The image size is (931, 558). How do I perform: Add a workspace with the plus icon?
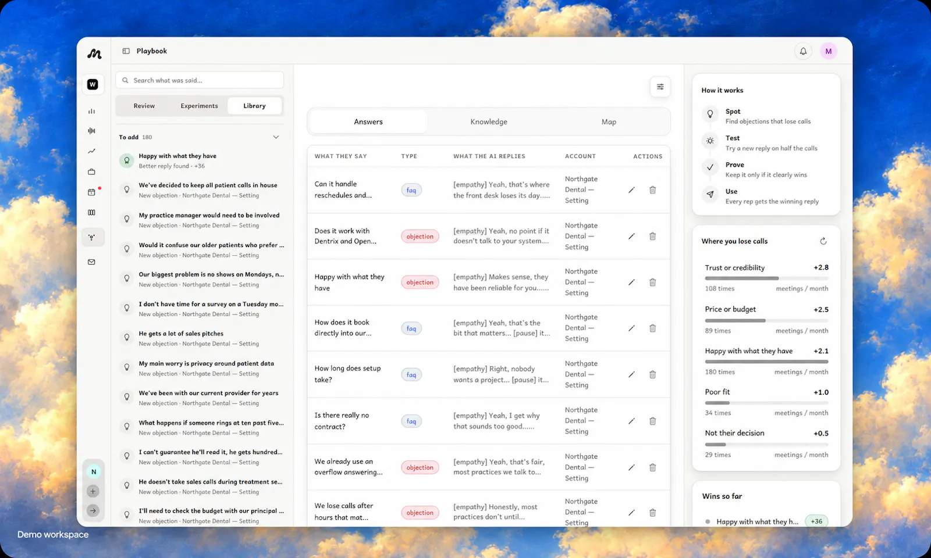click(x=93, y=491)
